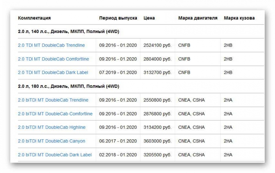Click the Цена column header
This screenshot has width=275, height=173.
pyautogui.click(x=149, y=18)
